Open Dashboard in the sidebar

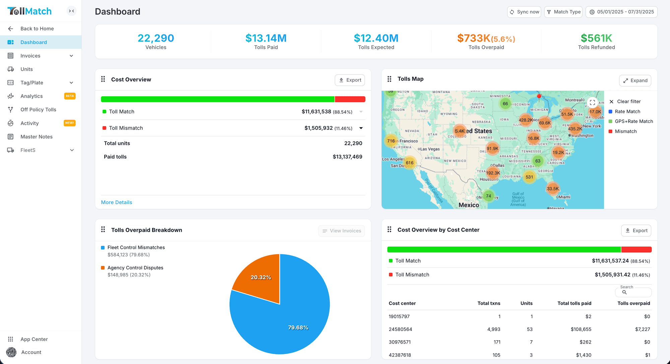coord(41,42)
